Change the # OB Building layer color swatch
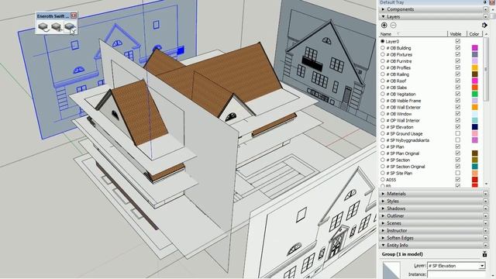Image resolution: width=496 pixels, height=279 pixels. coord(475,48)
